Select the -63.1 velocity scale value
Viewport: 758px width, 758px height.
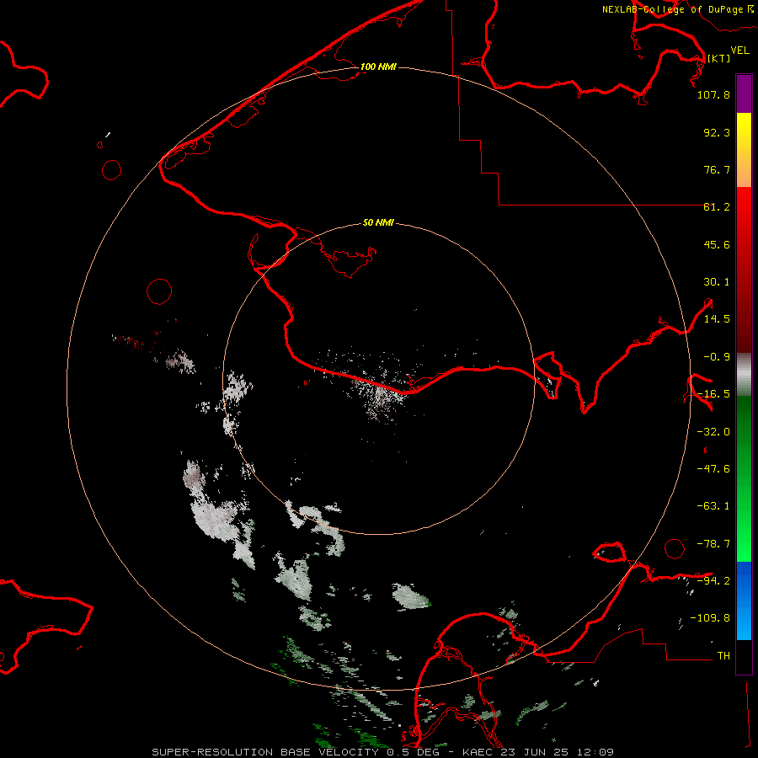pos(713,506)
